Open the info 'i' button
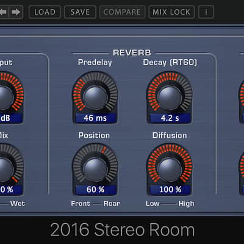The width and height of the screenshot is (244, 244). coord(206,12)
